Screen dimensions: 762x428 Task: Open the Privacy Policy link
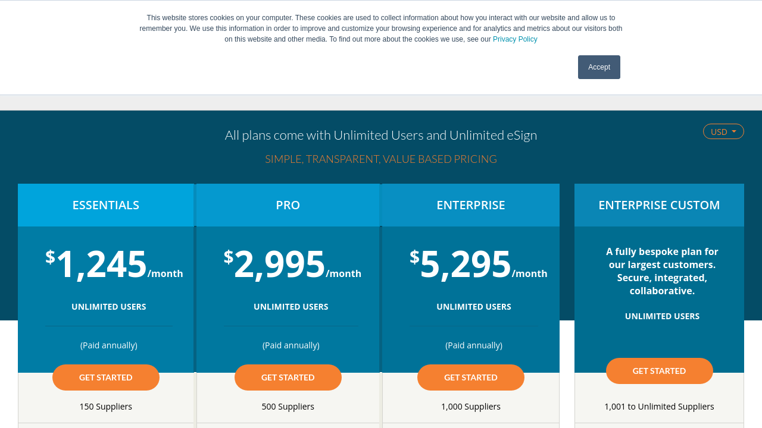coord(515,39)
